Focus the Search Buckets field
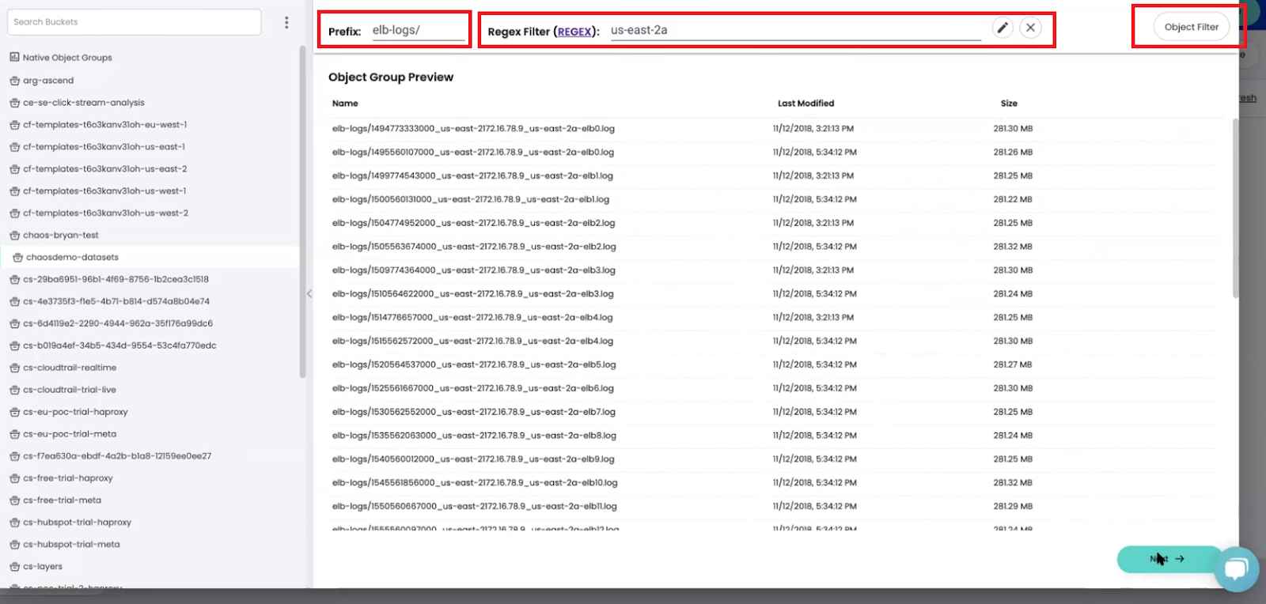 click(x=134, y=22)
